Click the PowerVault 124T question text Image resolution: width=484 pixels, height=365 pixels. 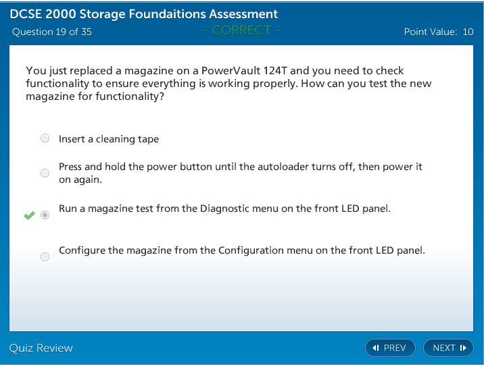(x=228, y=84)
